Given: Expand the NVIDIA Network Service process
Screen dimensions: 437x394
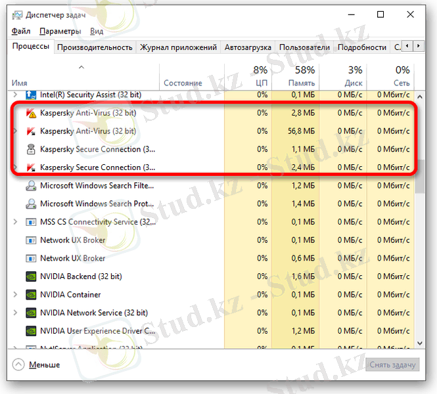Looking at the screenshot, I should click(15, 313).
